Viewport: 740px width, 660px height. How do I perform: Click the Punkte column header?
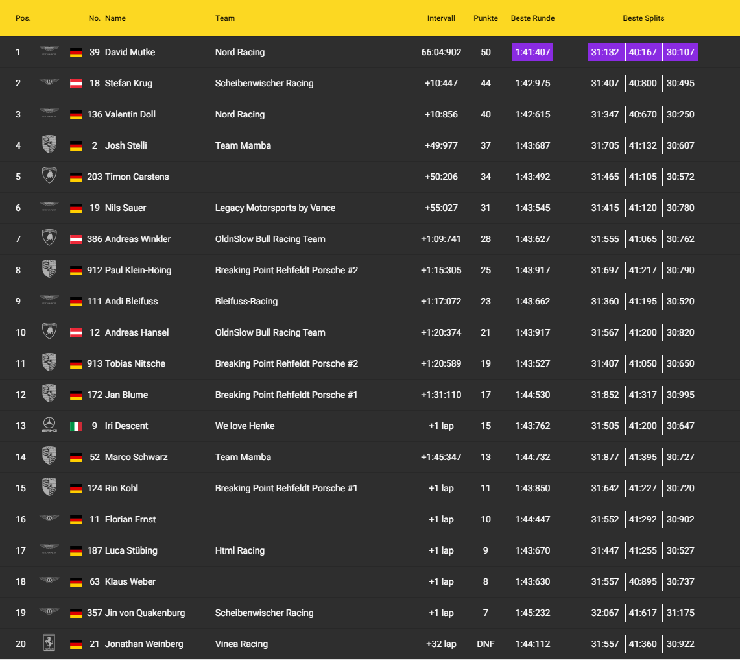pos(486,18)
